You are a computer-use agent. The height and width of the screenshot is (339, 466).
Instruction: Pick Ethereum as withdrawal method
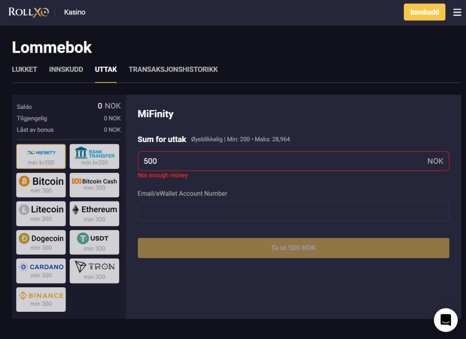94,214
